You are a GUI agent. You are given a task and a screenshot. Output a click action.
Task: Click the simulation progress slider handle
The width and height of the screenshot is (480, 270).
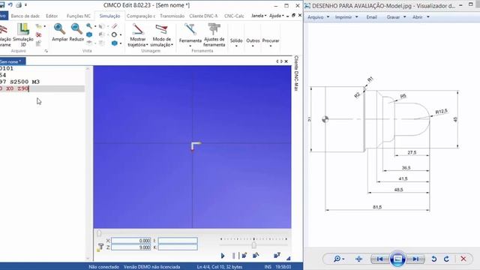pos(99,233)
